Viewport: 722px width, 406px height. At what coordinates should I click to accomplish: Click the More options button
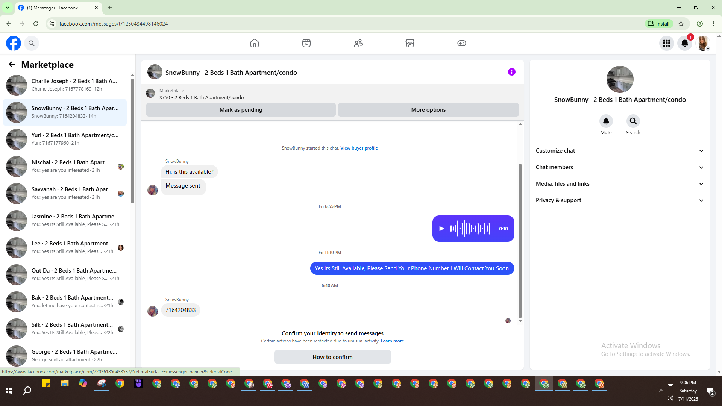428,110
